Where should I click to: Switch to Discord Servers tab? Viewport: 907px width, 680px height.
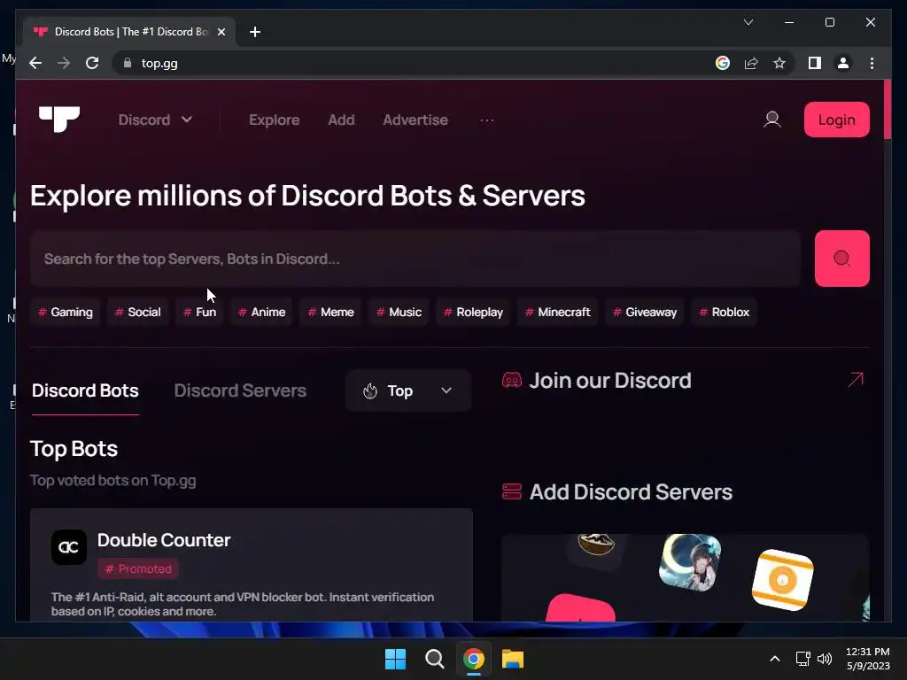[240, 390]
